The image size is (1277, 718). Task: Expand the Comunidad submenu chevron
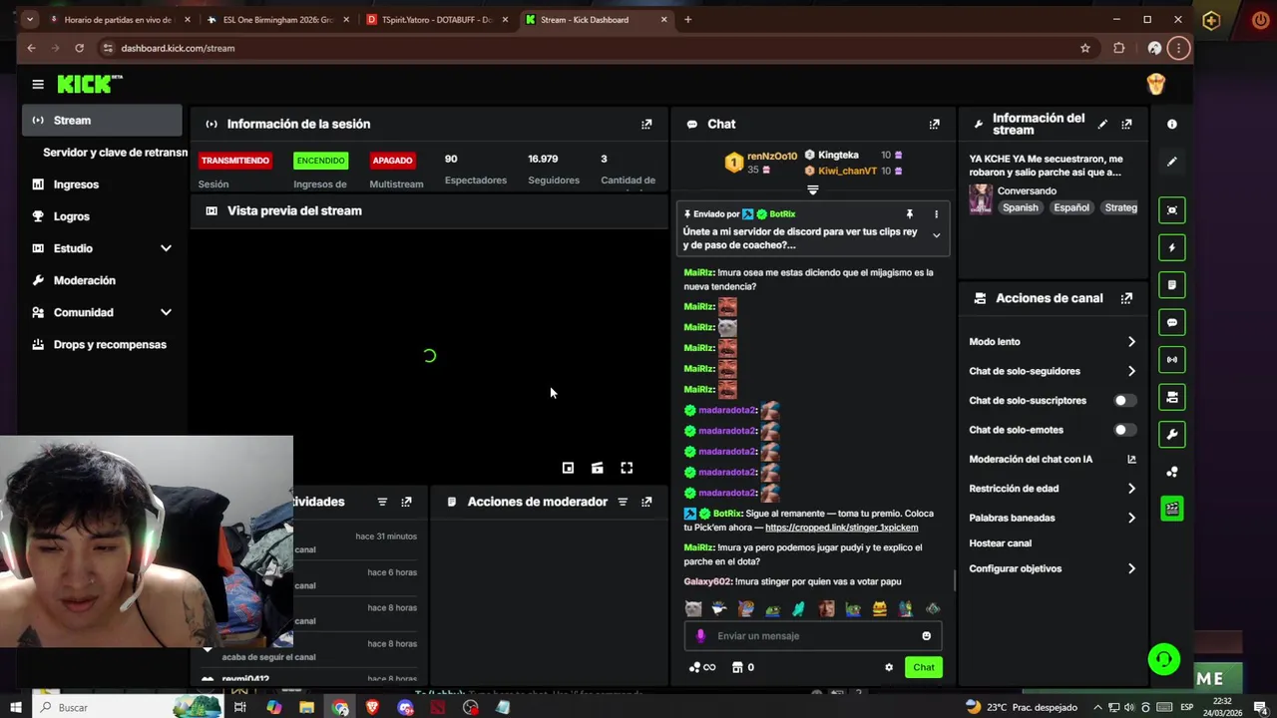(x=166, y=312)
